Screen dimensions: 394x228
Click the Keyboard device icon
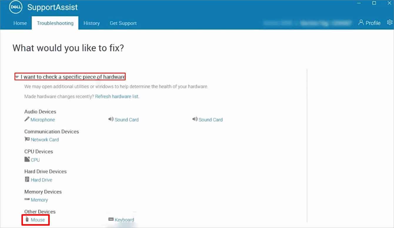pos(111,219)
